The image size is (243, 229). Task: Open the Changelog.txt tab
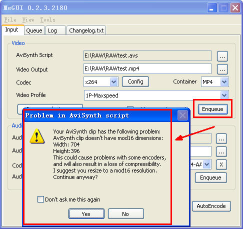coord(86,30)
